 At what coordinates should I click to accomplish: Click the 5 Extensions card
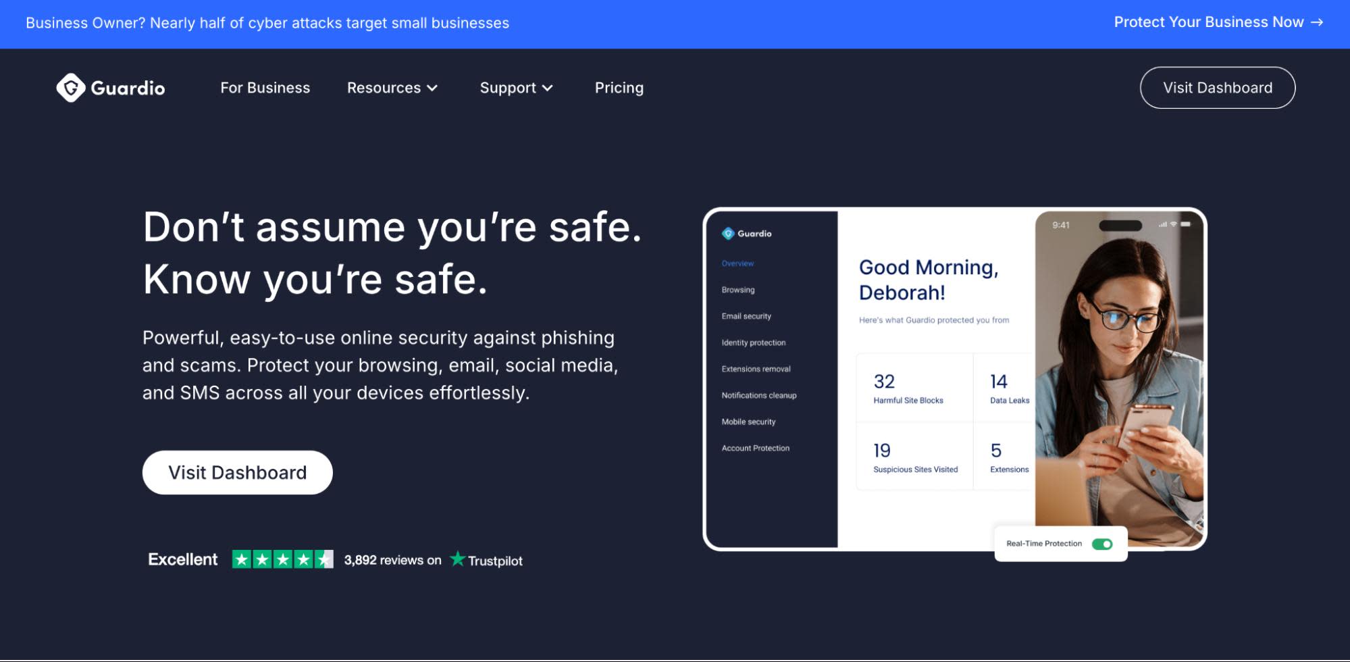pos(1004,456)
